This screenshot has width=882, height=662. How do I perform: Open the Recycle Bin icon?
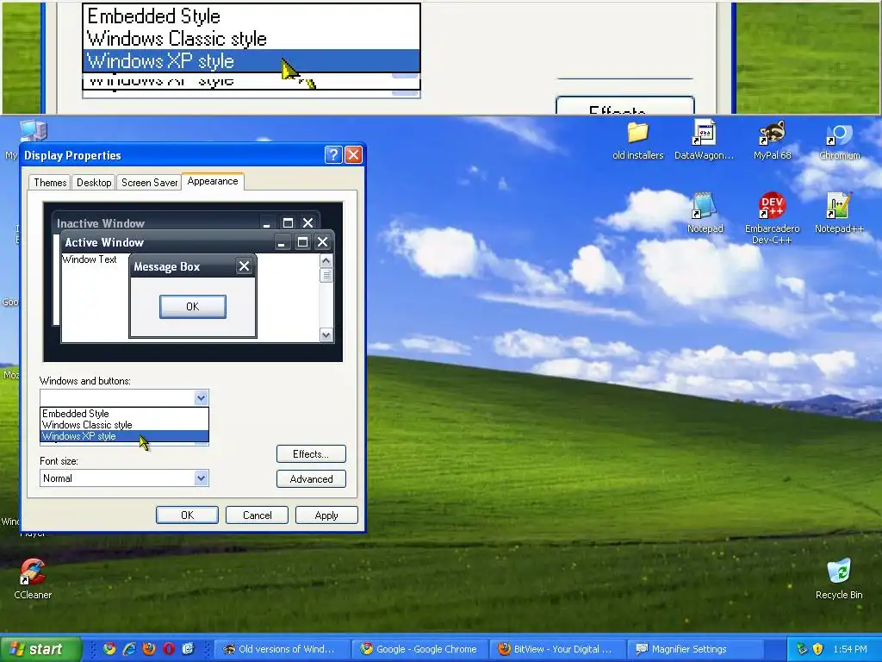pos(839,571)
